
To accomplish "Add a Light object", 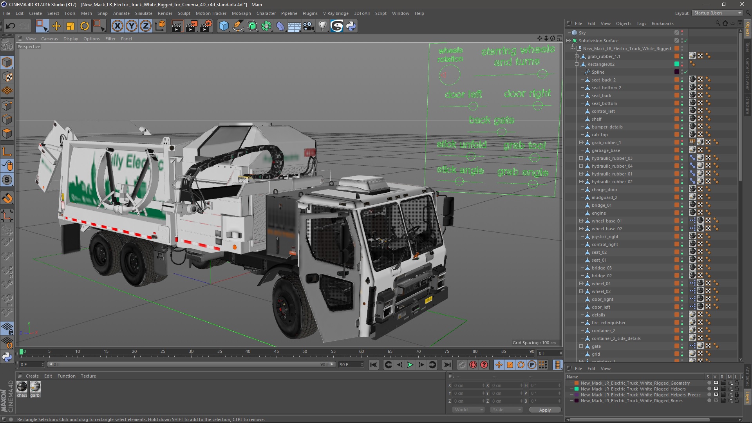I will (x=323, y=26).
